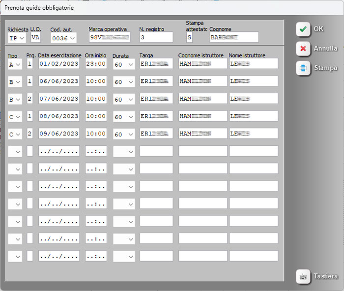Click the U.O. field showing VA
Image resolution: width=344 pixels, height=291 pixels.
(35, 37)
